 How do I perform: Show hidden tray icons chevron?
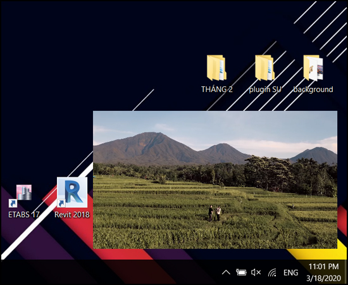(x=226, y=272)
